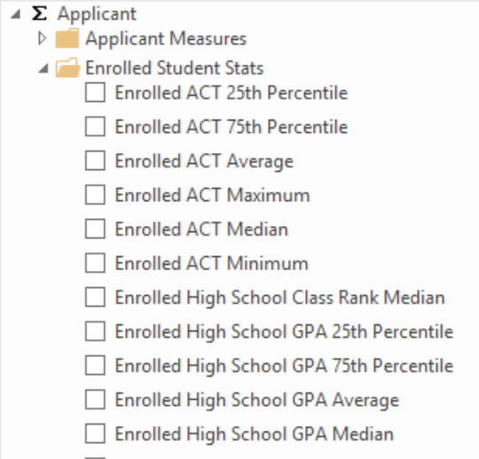Collapse the Enrolled Student Stats folder
Image resolution: width=479 pixels, height=459 pixels.
pos(43,68)
